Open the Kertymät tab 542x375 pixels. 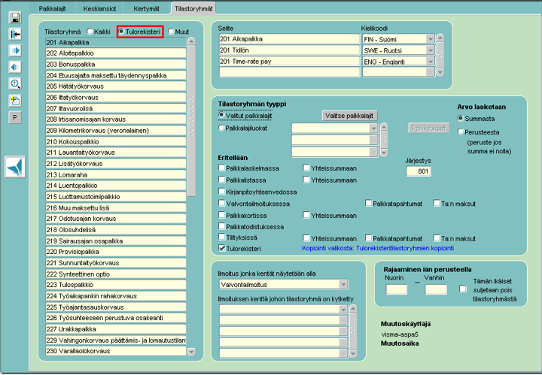point(146,8)
